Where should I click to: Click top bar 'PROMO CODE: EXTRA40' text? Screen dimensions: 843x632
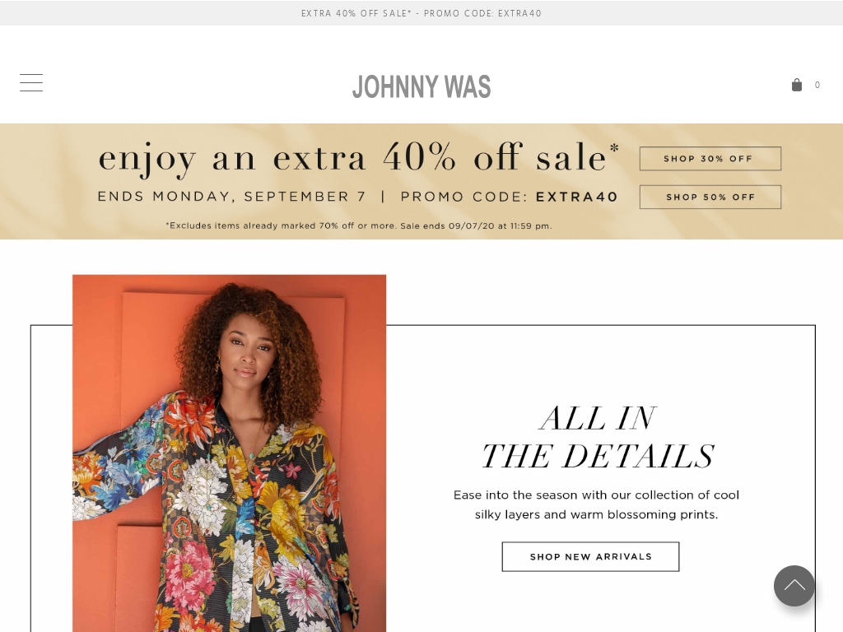[x=482, y=13]
